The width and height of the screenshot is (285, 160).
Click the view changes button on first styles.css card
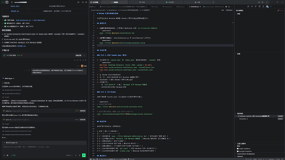[83, 111]
